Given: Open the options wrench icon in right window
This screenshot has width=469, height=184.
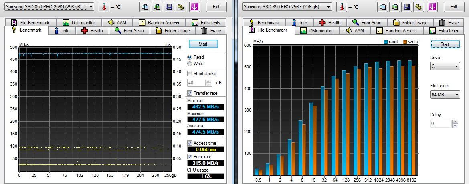Looking at the screenshot, I should coord(419,7).
